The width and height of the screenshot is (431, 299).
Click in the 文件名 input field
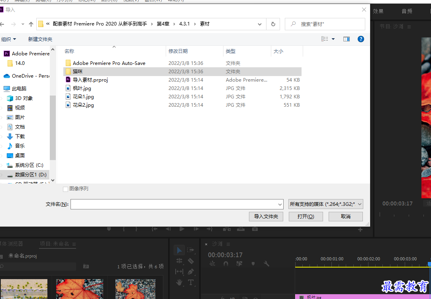(174, 204)
